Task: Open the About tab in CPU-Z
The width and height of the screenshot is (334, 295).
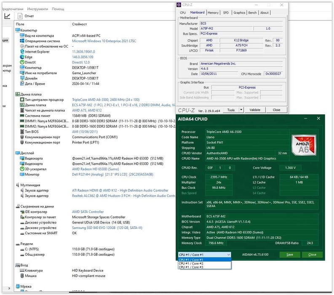Action: point(265,13)
